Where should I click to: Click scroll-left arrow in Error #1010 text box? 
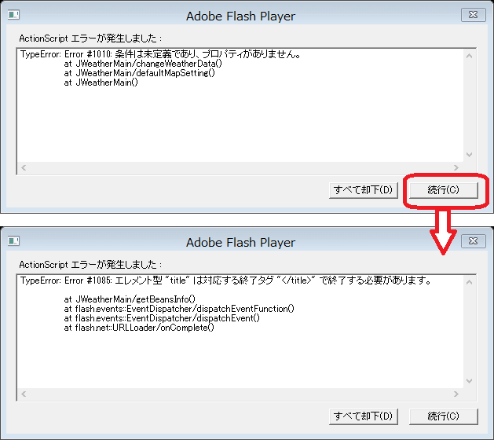click(x=24, y=167)
